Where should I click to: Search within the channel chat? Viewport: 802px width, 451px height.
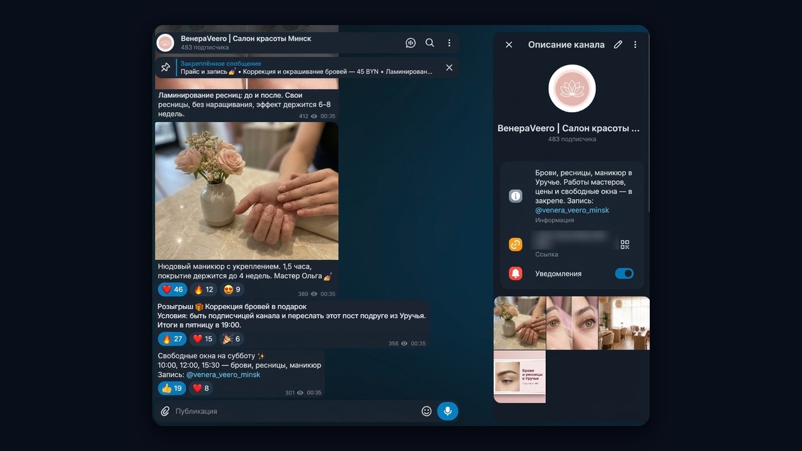click(430, 43)
